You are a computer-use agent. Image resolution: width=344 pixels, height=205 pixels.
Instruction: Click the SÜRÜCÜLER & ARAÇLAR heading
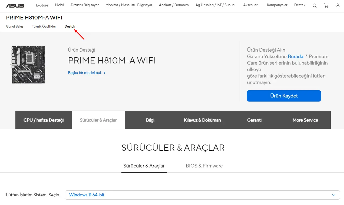point(173,148)
